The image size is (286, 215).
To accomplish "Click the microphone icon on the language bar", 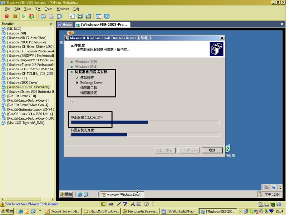I will coord(119,204).
